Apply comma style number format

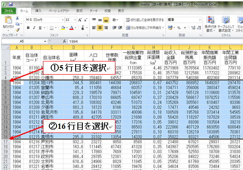click(x=185, y=28)
